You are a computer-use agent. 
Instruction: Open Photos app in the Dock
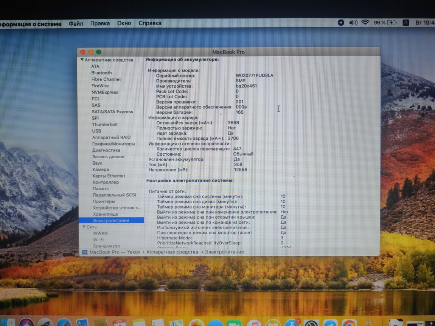tap(197, 322)
